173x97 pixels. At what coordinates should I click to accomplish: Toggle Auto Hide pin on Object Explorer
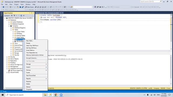pos(31,13)
